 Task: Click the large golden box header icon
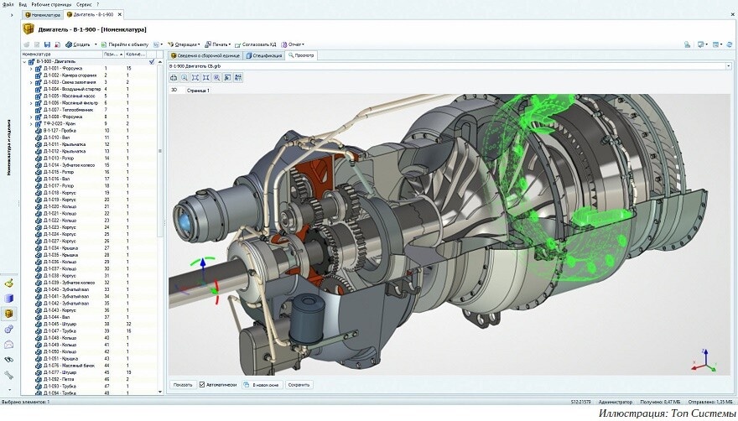tap(29, 29)
